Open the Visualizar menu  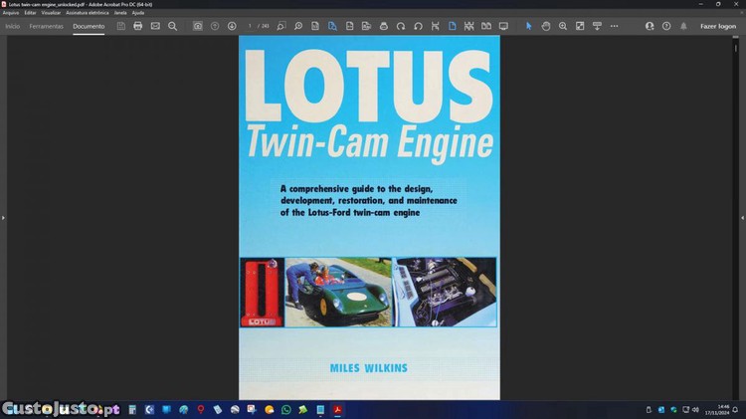[51, 13]
